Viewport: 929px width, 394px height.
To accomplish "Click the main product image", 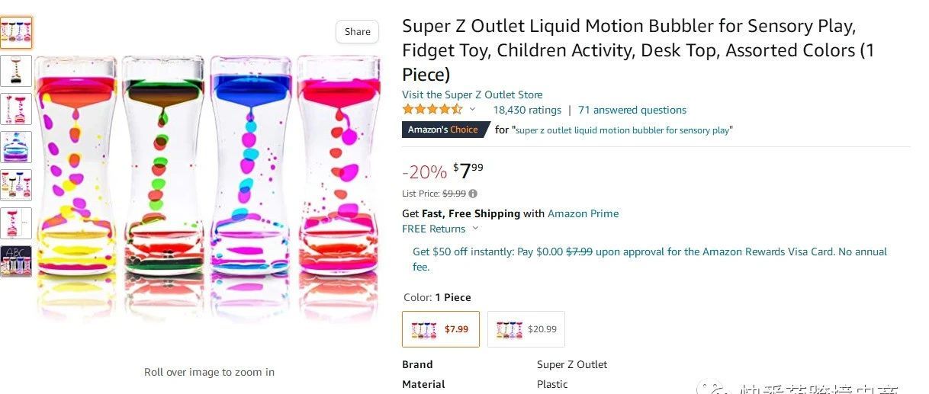I will coord(207,183).
